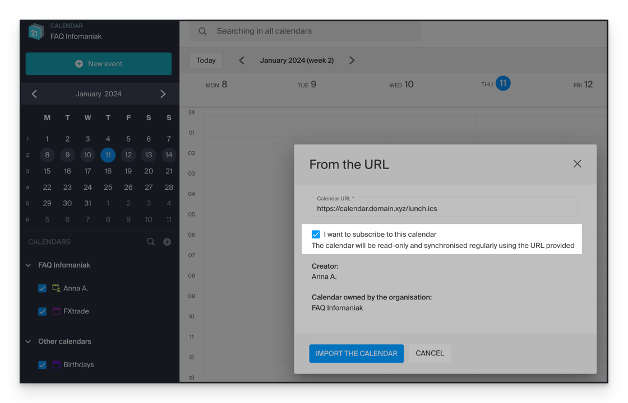Viewport: 628px width, 403px height.
Task: Click the magnifier icon in the search bar
Action: click(x=202, y=31)
